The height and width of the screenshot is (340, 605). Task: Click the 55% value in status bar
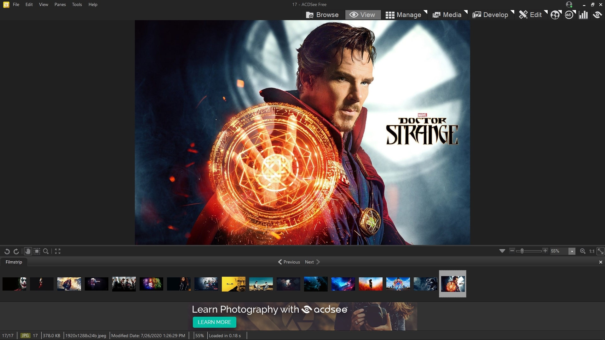tap(199, 336)
